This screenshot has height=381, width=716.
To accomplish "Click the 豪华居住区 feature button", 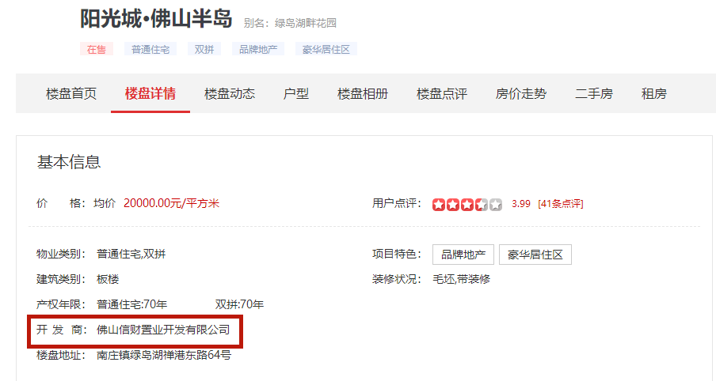I will 535,255.
